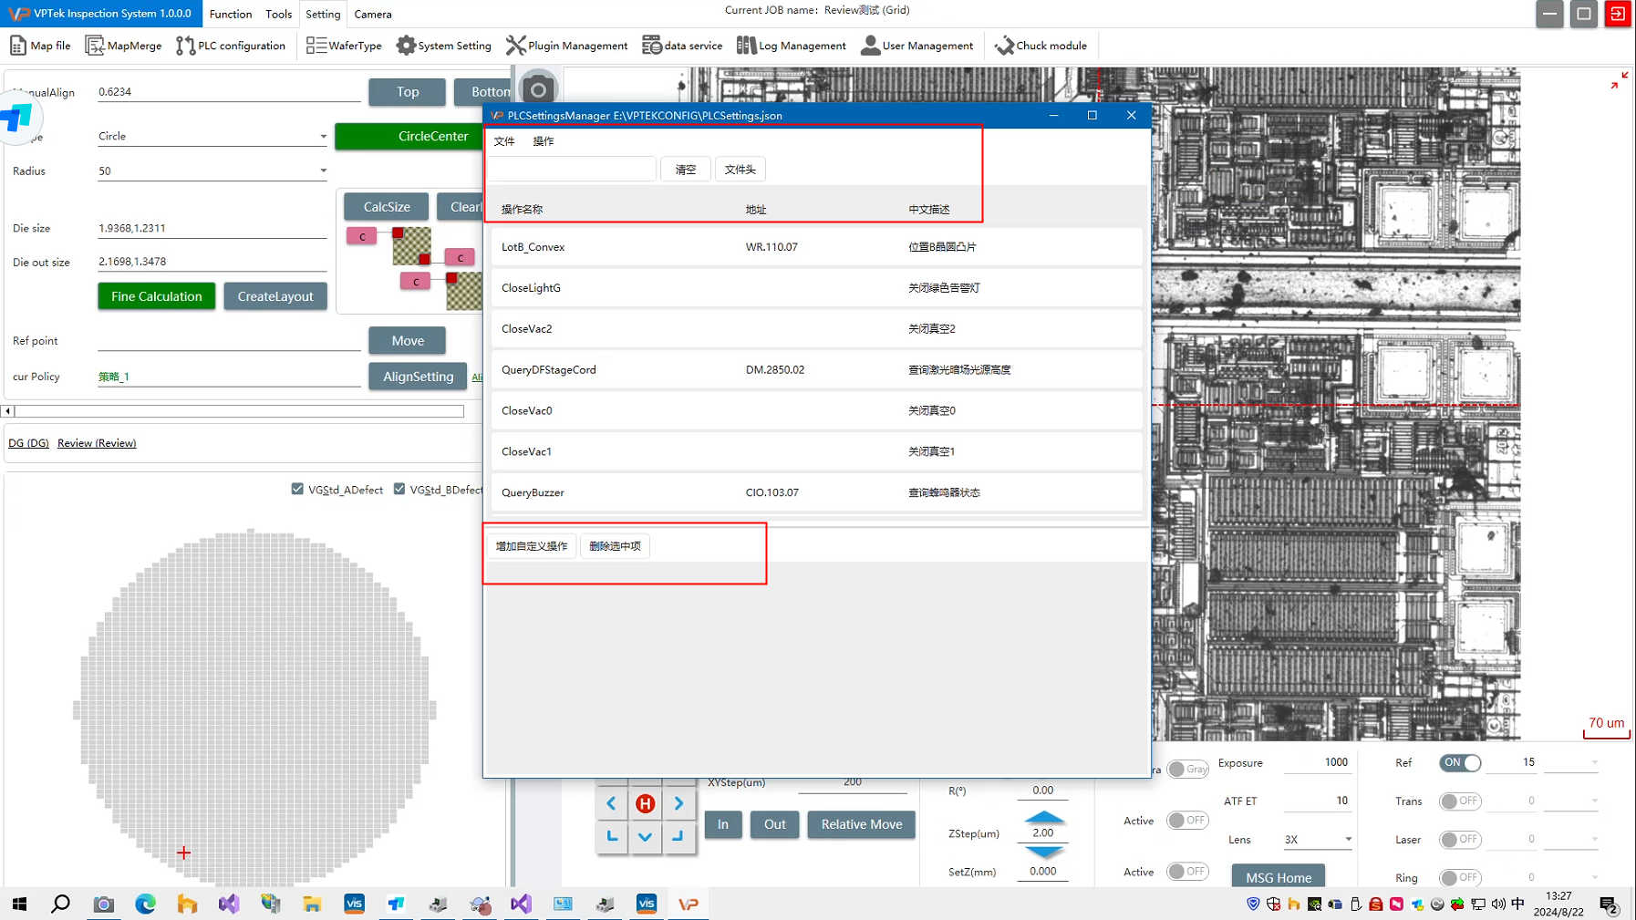Open Microsoft Edge from taskbar

pos(145,904)
